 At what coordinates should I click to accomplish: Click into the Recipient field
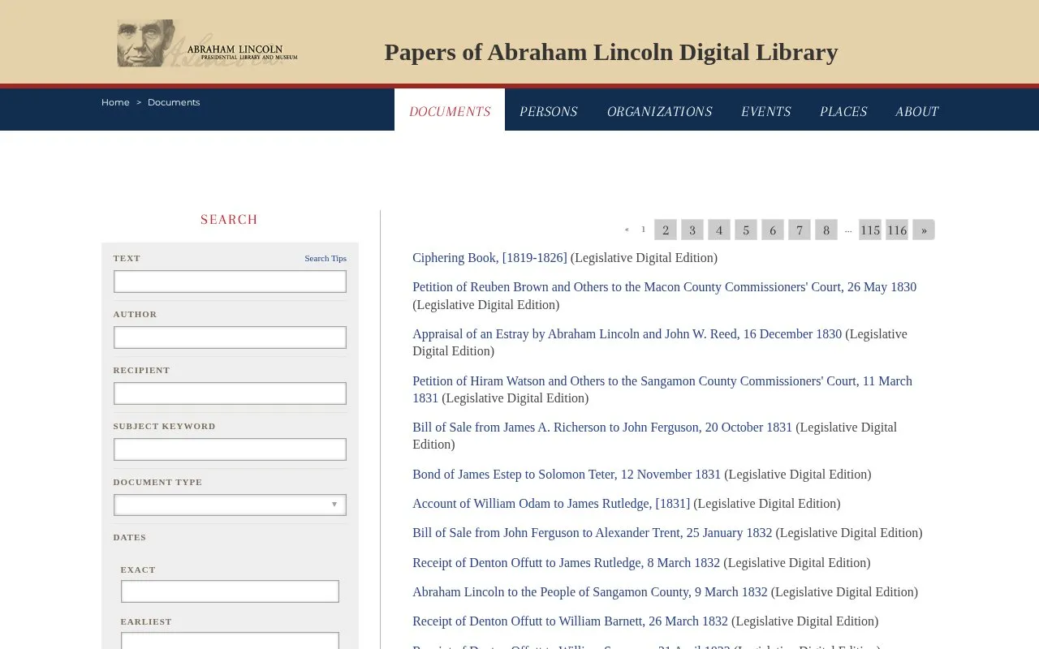pos(230,393)
